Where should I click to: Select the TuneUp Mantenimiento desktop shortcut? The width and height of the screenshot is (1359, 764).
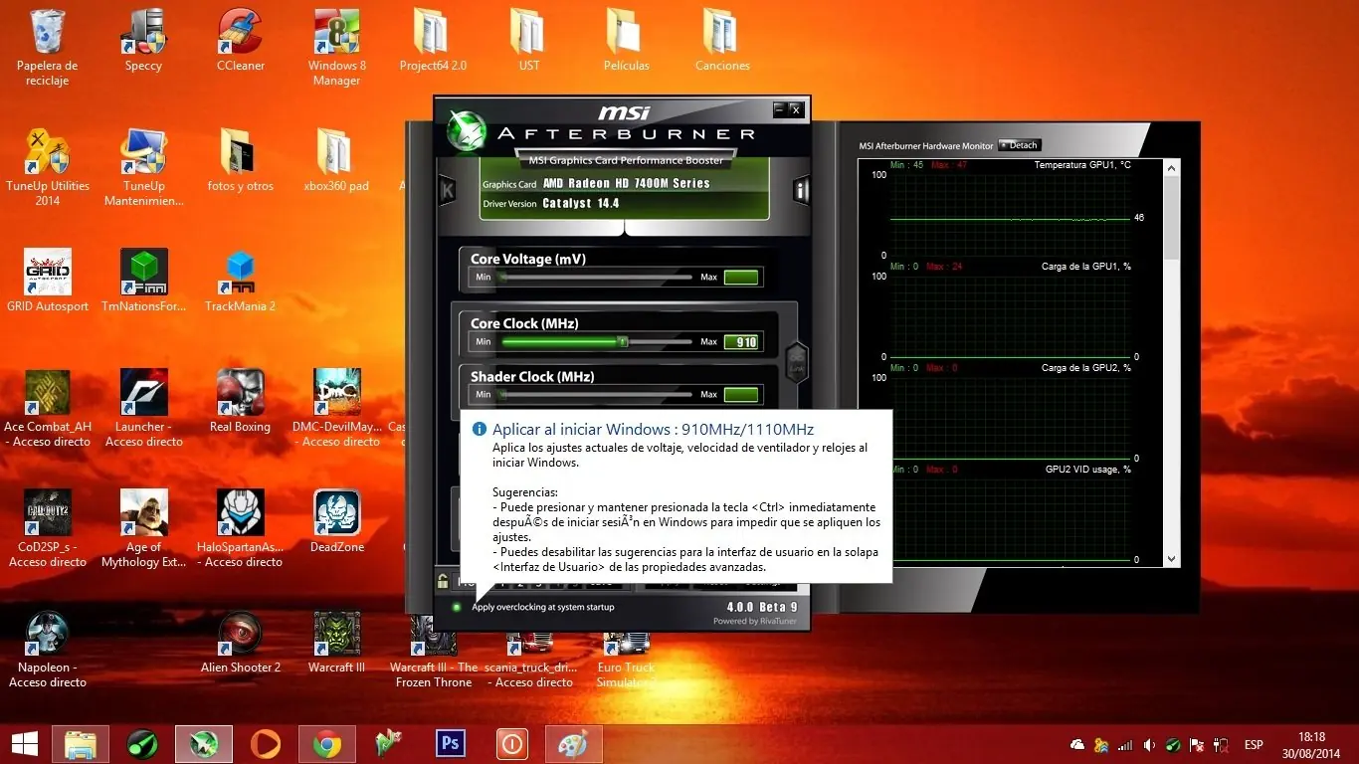click(x=144, y=168)
